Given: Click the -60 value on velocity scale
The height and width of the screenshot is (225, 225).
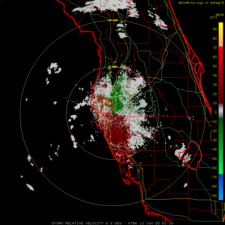Looking at the screenshot, I should [x=214, y=168].
